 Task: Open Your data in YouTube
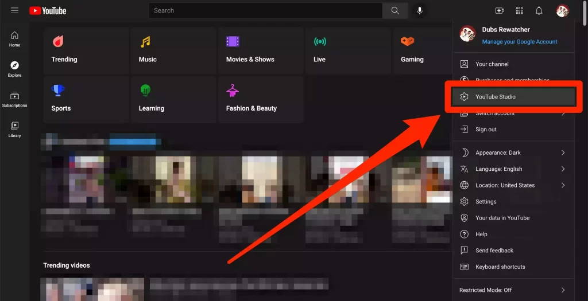pos(514,217)
